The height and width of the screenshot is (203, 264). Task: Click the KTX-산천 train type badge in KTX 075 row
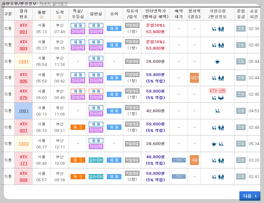point(218,90)
